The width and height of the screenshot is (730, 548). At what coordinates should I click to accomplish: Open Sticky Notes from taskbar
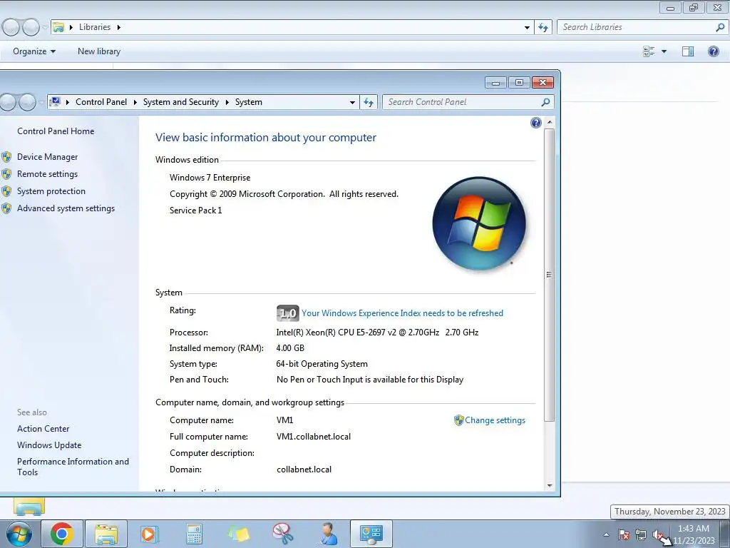coord(239,534)
